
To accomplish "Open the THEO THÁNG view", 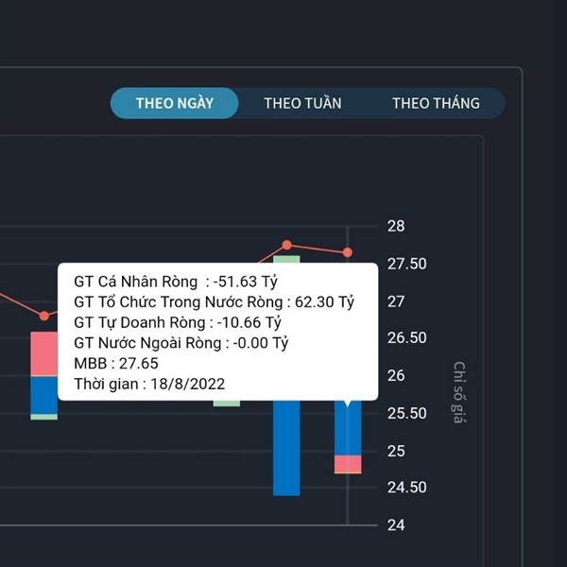I will coord(436,103).
